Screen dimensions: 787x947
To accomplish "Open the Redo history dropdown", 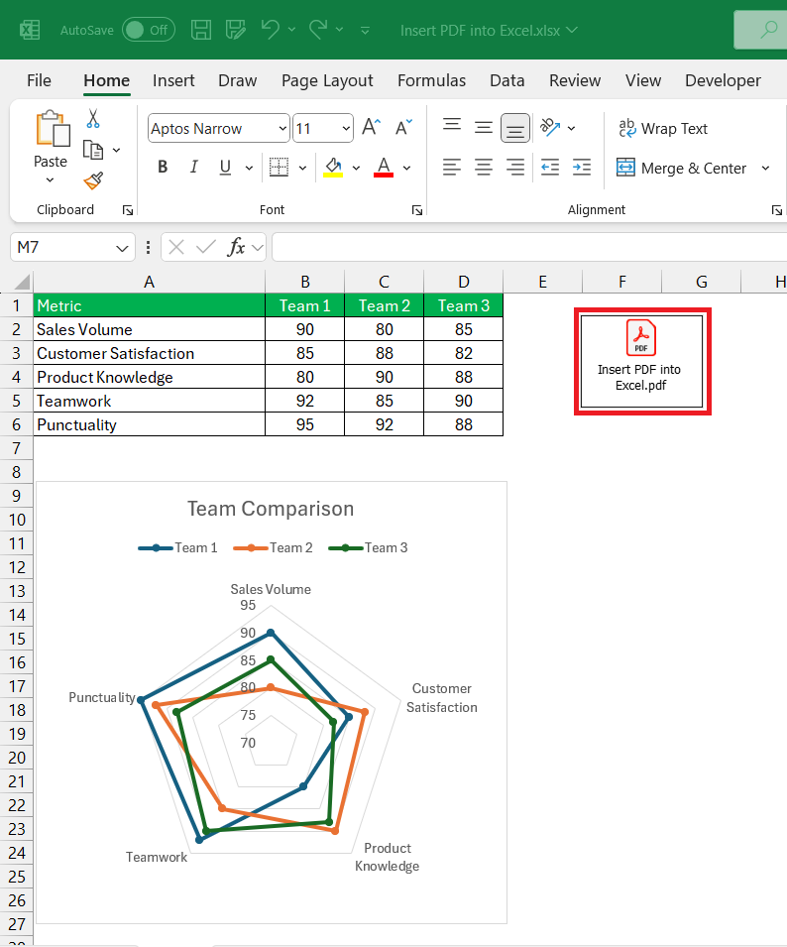I will point(340,30).
